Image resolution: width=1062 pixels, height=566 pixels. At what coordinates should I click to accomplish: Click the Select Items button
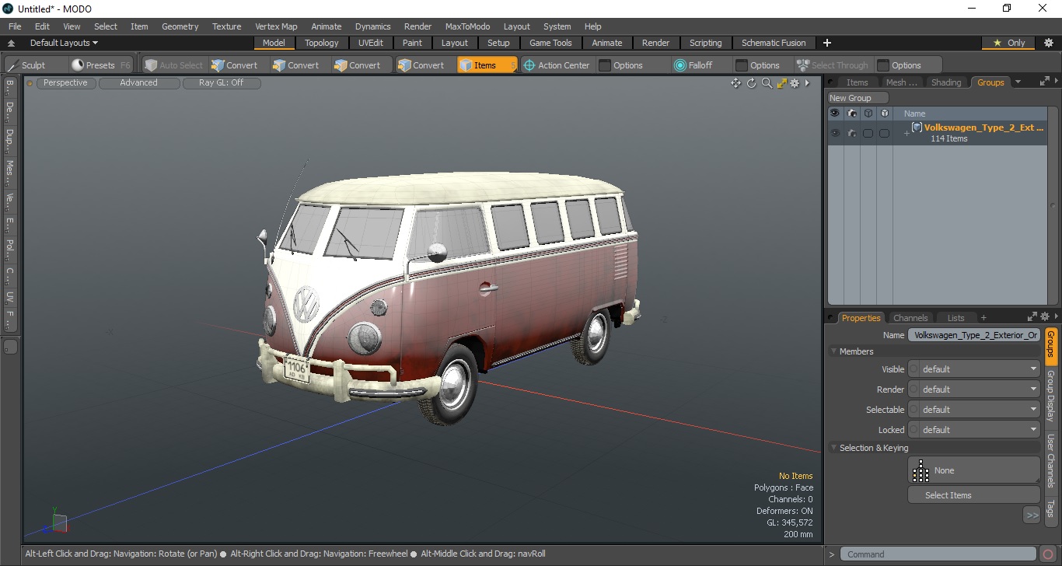tap(974, 495)
